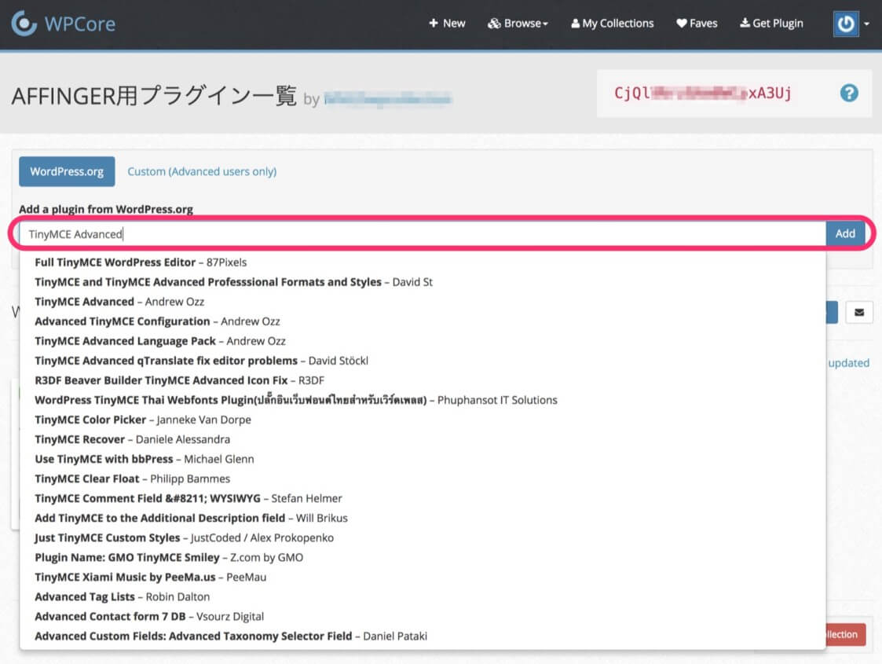
Task: Pick TinyMCE Advanced Language Pack
Action: point(423,341)
